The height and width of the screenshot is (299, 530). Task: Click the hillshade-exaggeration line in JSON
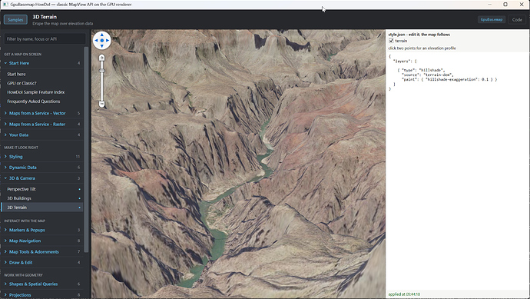[x=449, y=79]
